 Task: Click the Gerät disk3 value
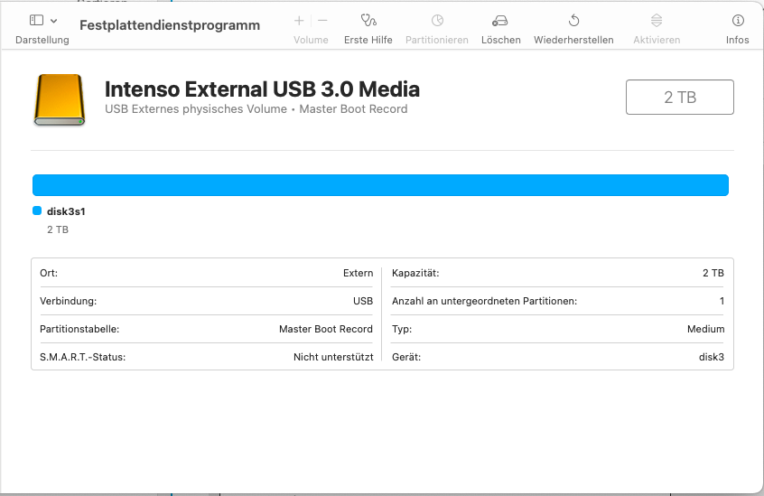click(x=710, y=357)
